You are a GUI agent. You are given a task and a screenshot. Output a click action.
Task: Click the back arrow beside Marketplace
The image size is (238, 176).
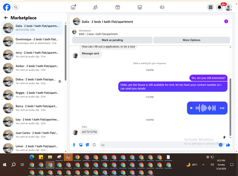point(6,18)
